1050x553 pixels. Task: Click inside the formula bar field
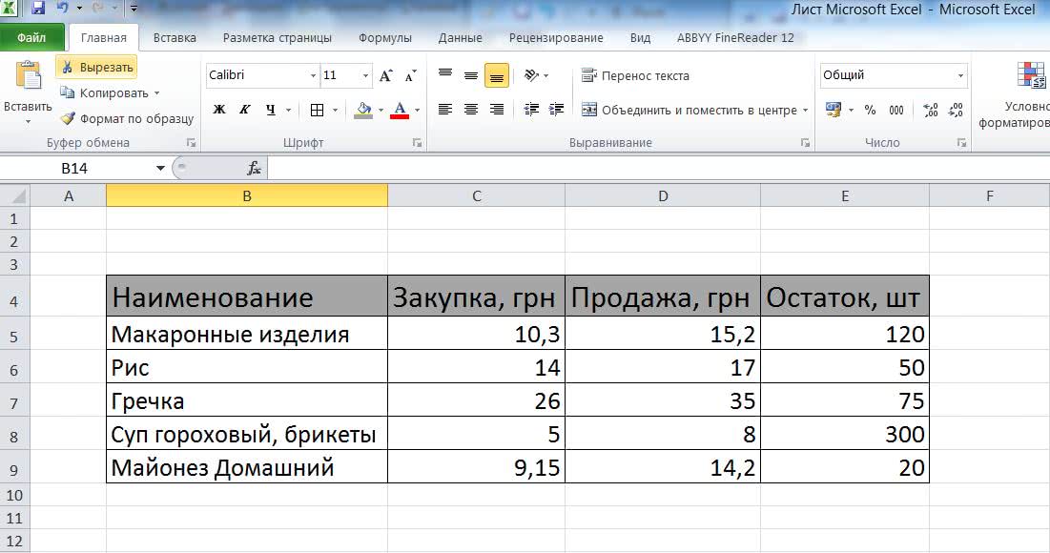[x=658, y=168]
